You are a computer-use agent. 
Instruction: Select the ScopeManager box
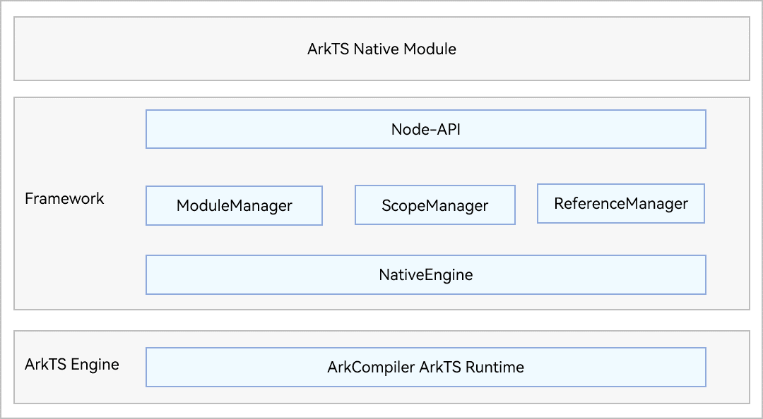(434, 205)
